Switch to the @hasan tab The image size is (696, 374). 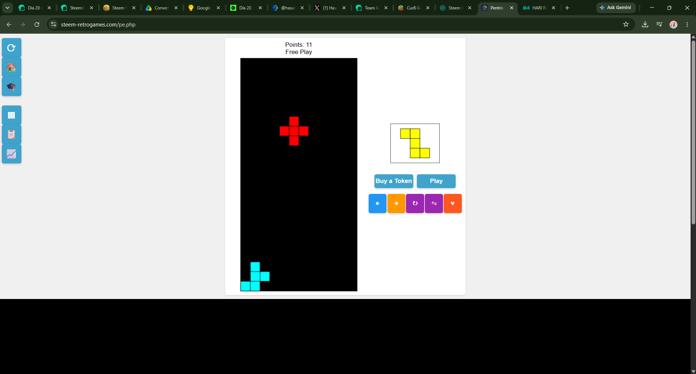point(288,8)
